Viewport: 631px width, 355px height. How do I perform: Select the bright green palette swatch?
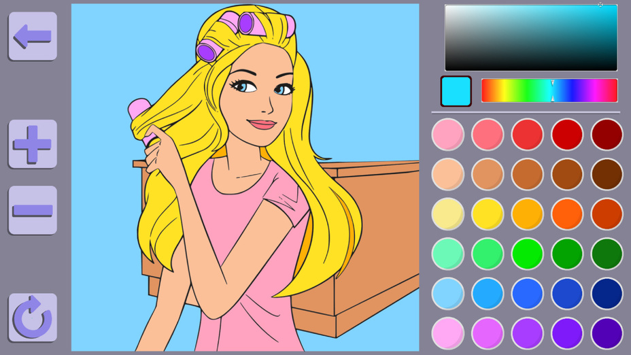click(527, 254)
